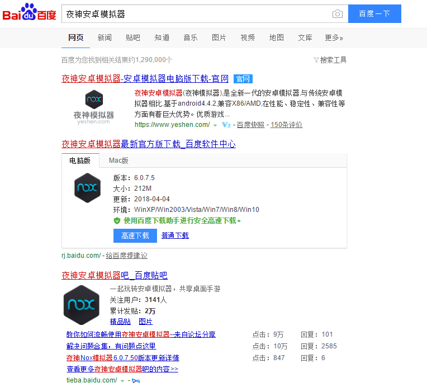Screen dimensions: 427x387
Task: Click the 夜神模拟器 yeshen.com logo thumbnail
Action: click(x=94, y=107)
